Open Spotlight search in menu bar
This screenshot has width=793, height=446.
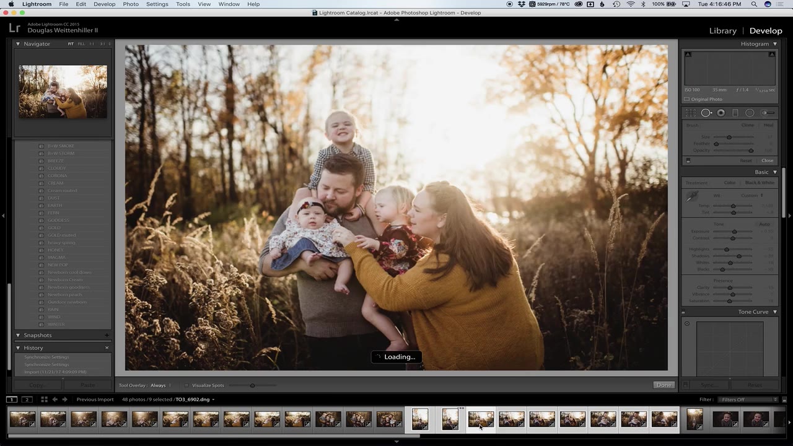[x=754, y=4]
